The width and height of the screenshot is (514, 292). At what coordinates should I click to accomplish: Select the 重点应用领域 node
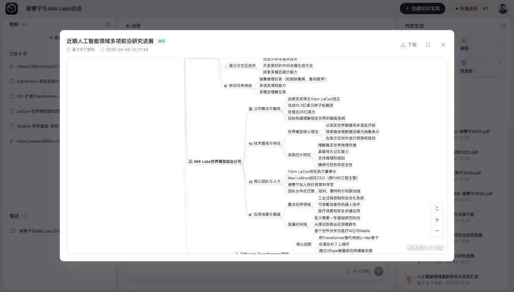(299, 204)
